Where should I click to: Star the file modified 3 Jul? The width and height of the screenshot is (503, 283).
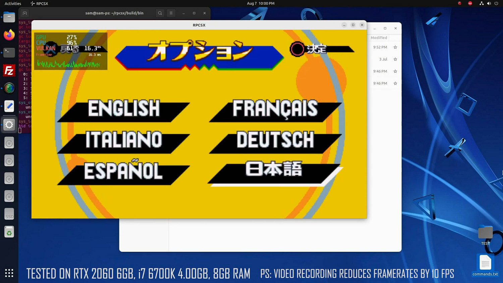tap(395, 59)
